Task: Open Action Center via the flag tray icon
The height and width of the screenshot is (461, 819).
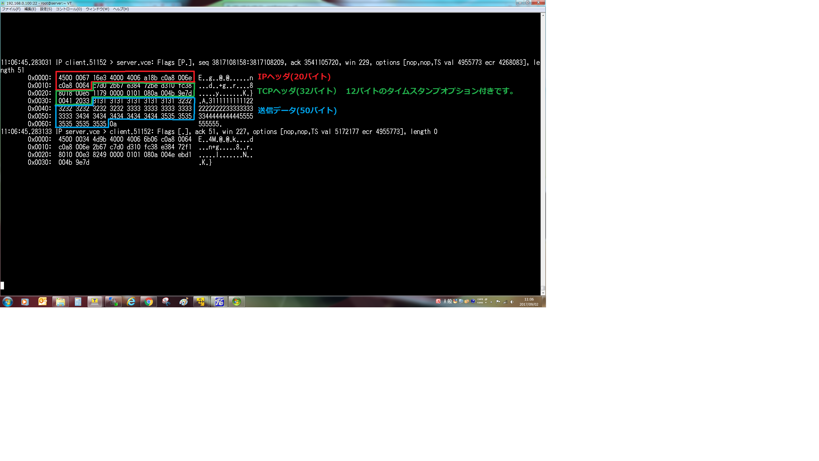Action: point(498,302)
